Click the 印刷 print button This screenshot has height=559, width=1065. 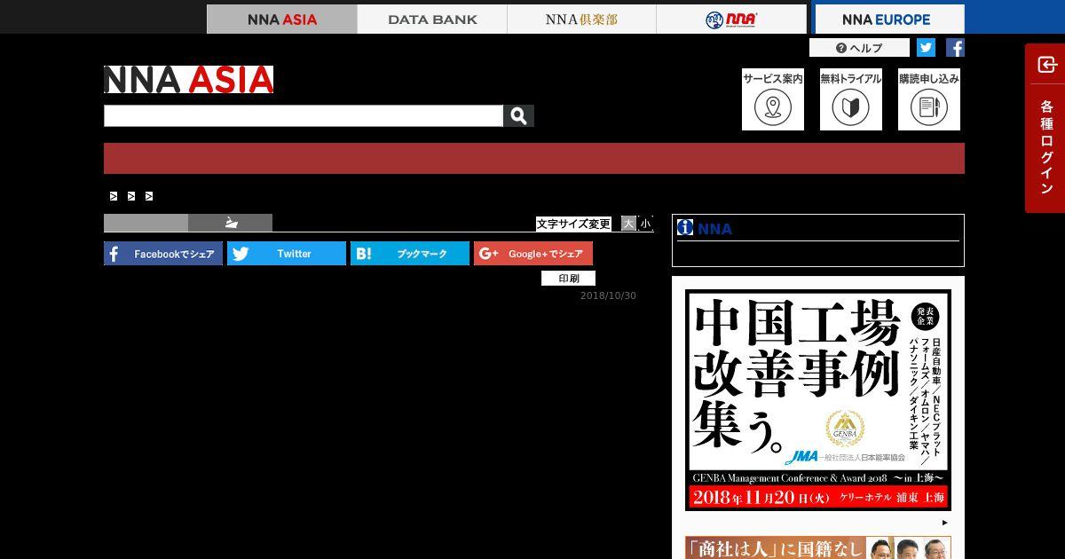[569, 278]
